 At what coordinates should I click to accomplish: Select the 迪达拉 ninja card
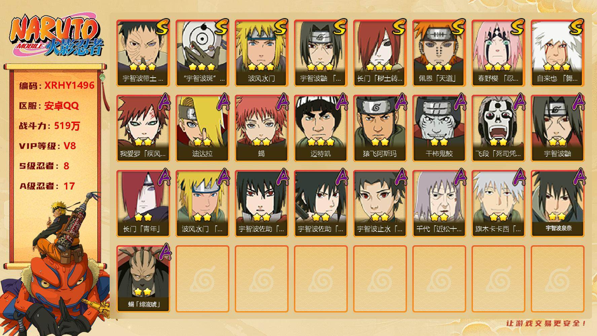coord(202,128)
